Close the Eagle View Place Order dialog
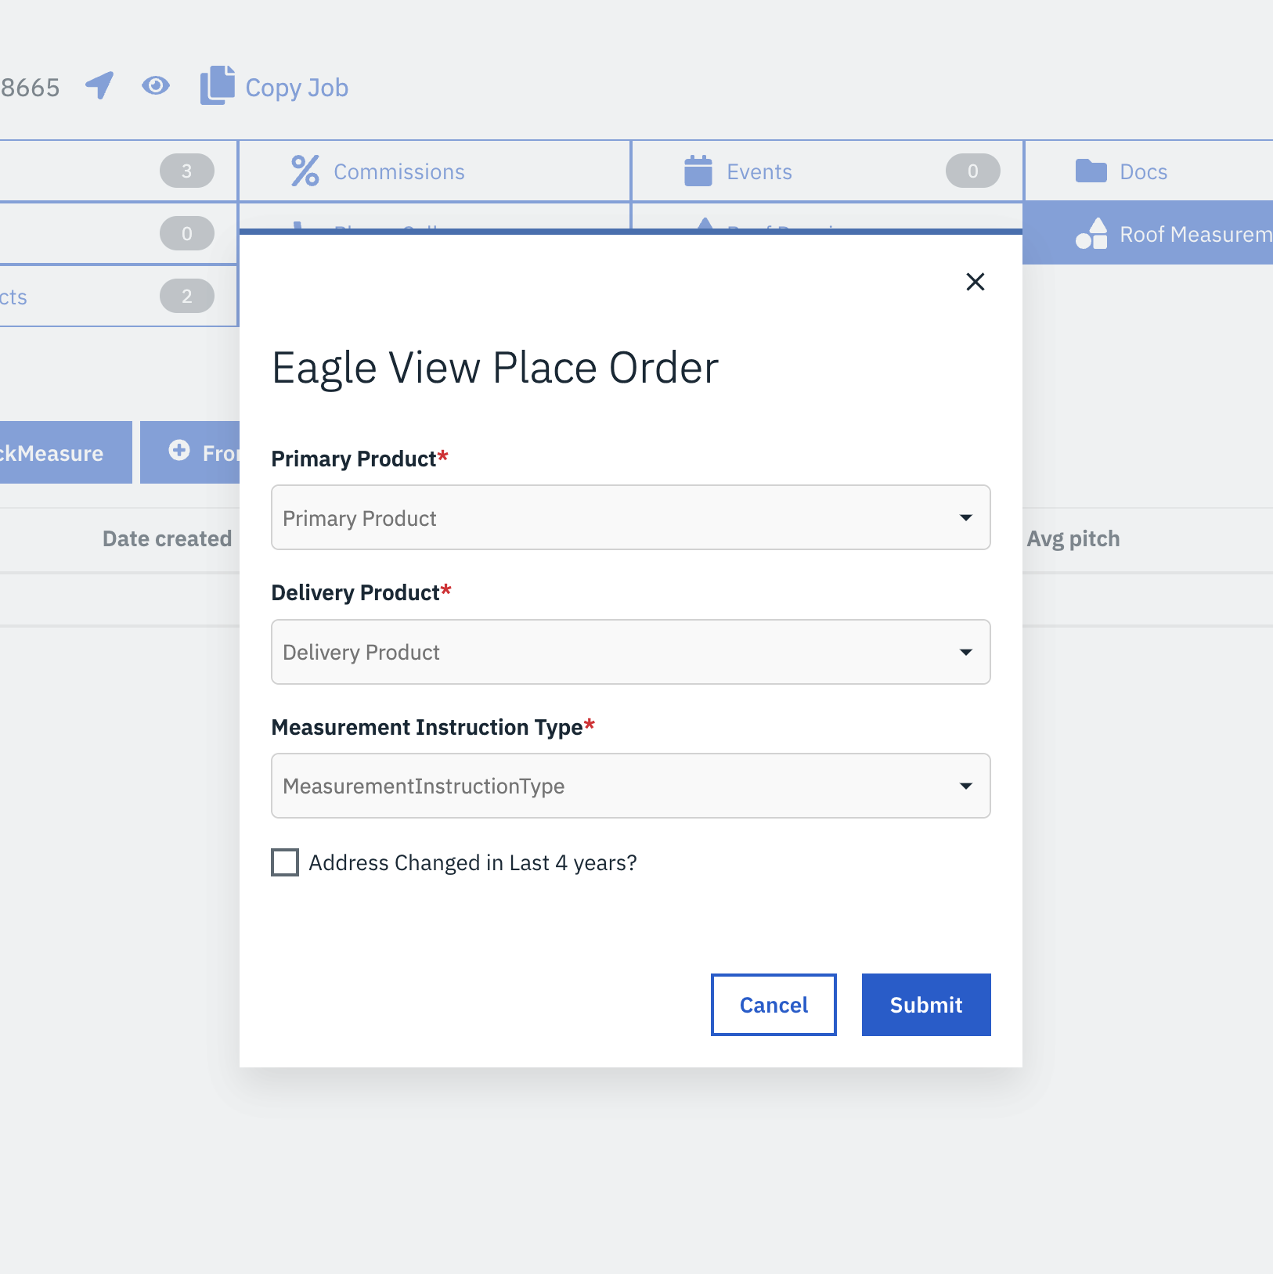This screenshot has height=1274, width=1273. tap(975, 282)
